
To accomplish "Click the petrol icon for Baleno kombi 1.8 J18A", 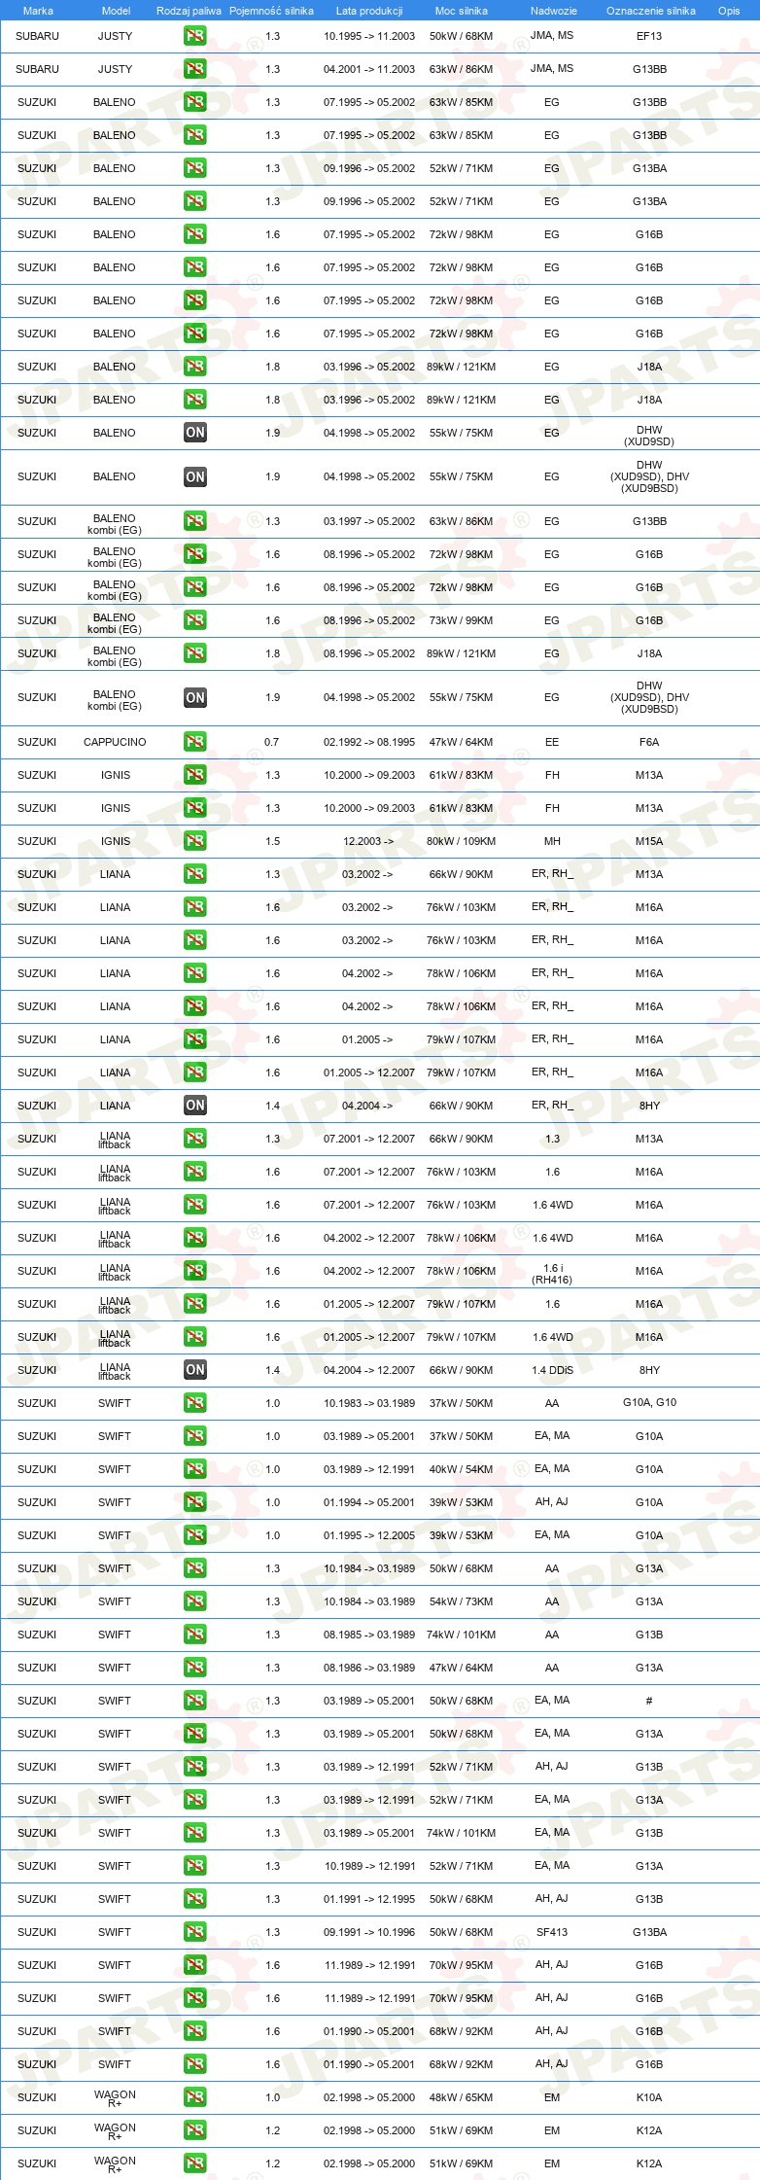I will [x=195, y=653].
